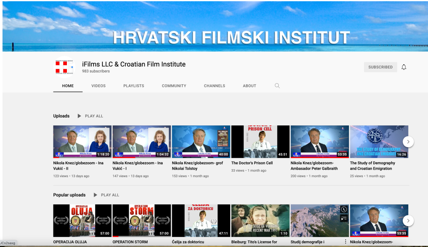Open the channel search magnifier icon
The image size is (428, 247).
277,86
